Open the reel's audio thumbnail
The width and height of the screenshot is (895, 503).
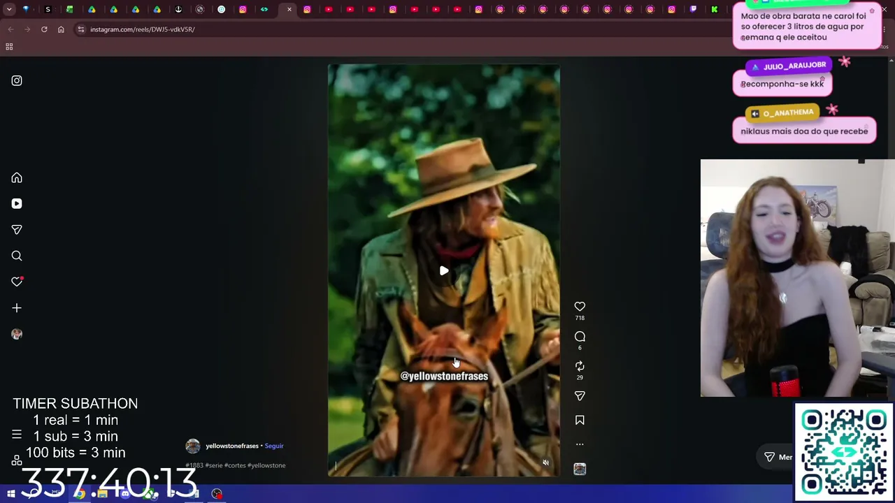580,469
